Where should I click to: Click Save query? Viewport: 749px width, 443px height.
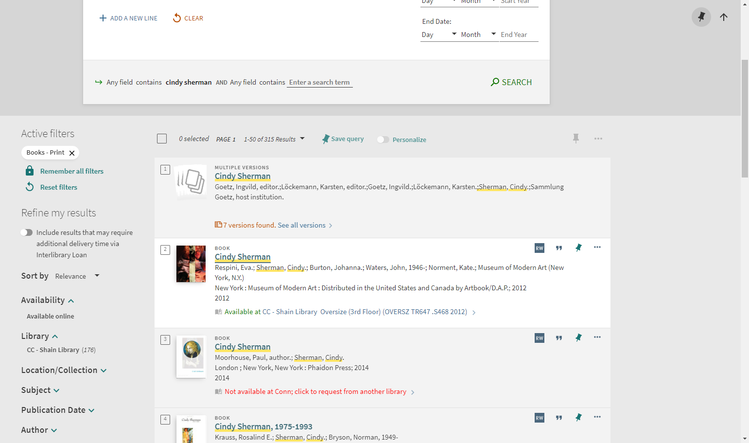(x=343, y=139)
